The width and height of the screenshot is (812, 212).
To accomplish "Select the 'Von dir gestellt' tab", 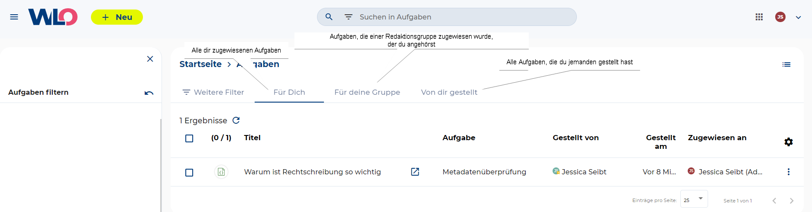I will click(449, 92).
